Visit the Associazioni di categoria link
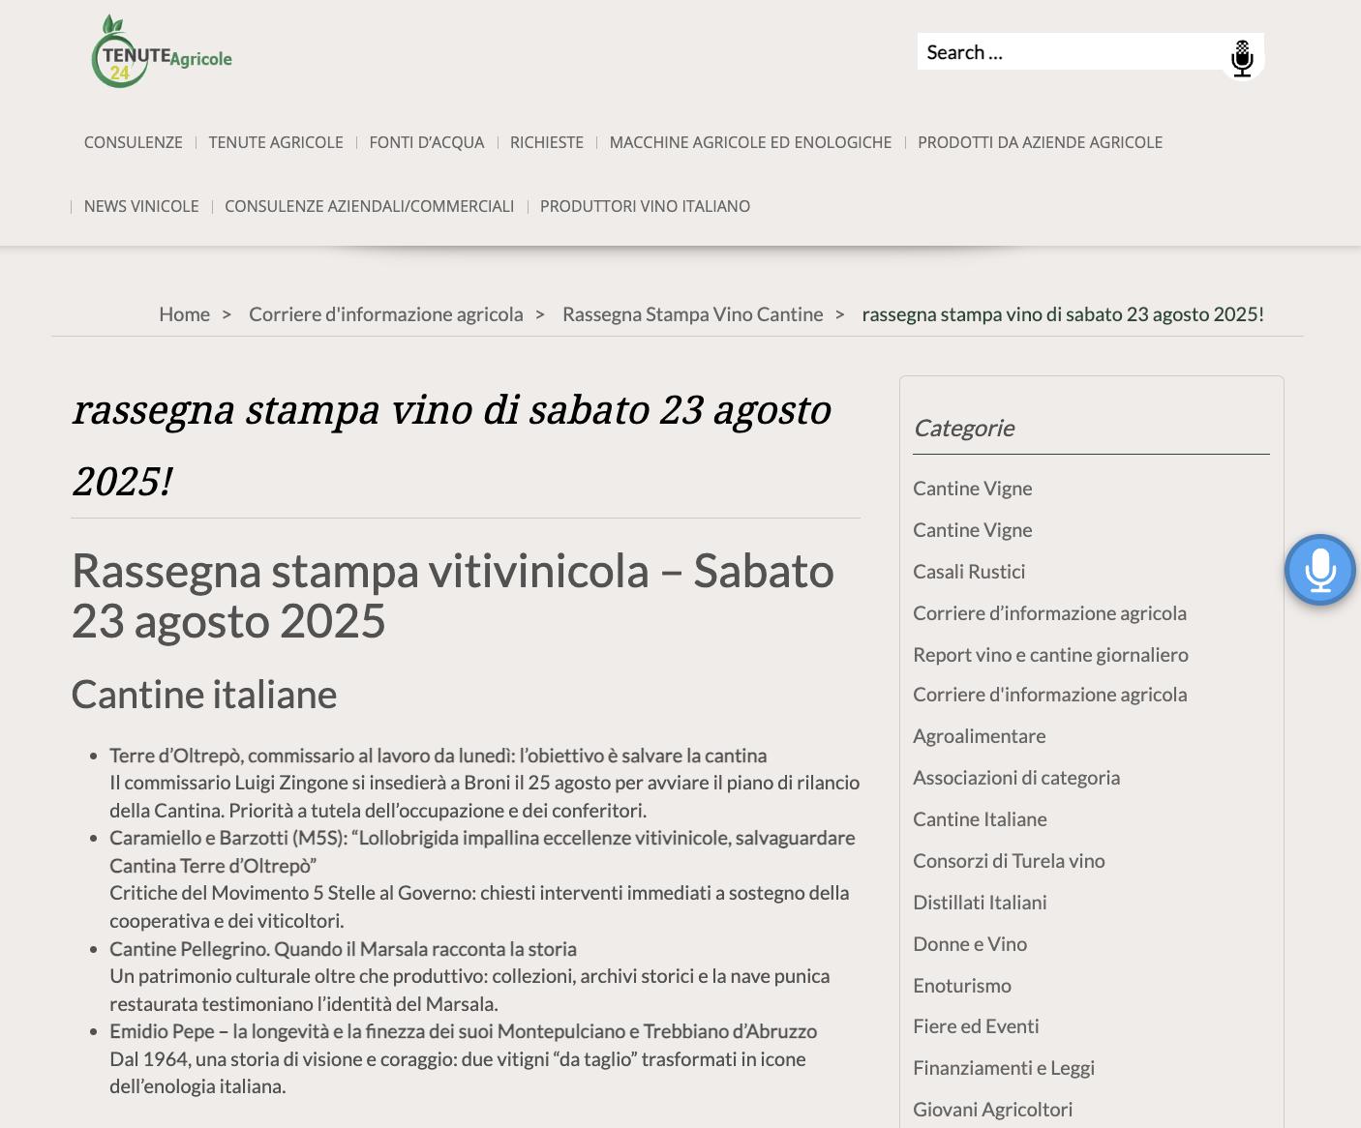 tap(1016, 778)
